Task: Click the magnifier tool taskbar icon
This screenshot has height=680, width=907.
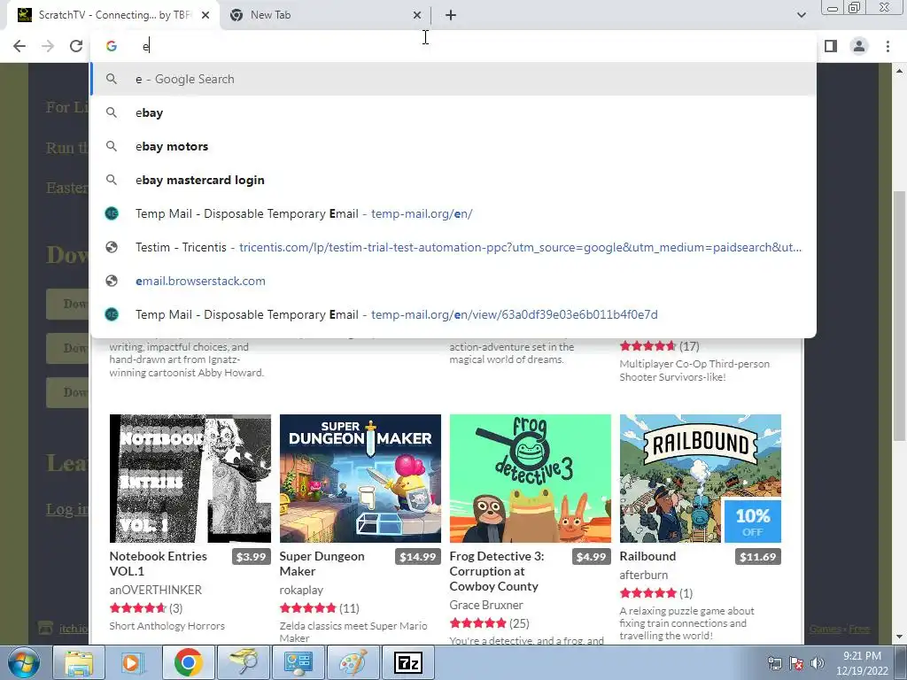Action: [243, 662]
